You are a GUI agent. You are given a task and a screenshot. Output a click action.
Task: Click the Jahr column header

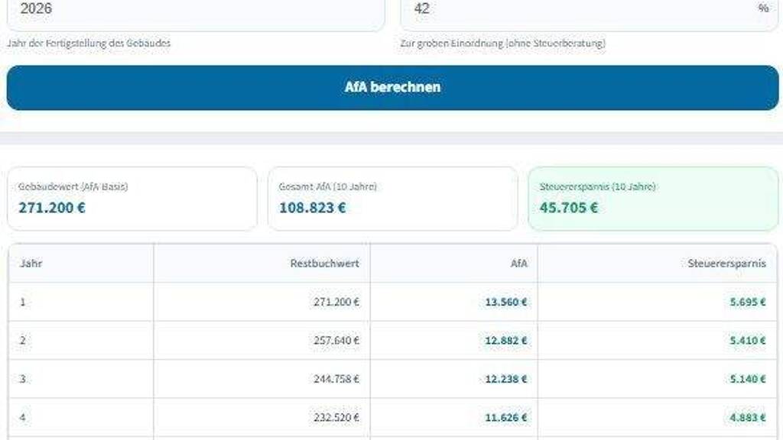click(31, 264)
